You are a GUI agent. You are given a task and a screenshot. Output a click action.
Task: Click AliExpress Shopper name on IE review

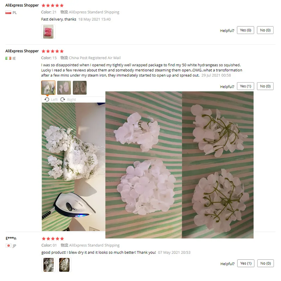click(x=22, y=51)
